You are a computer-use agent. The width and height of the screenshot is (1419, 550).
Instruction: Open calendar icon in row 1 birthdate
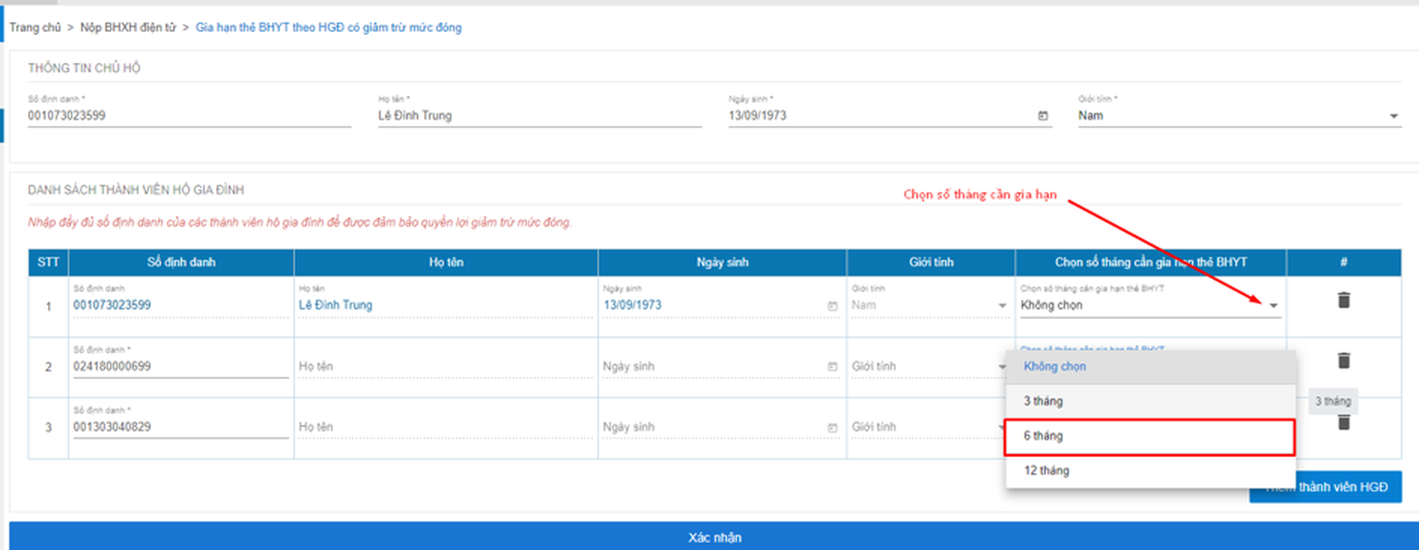point(832,306)
